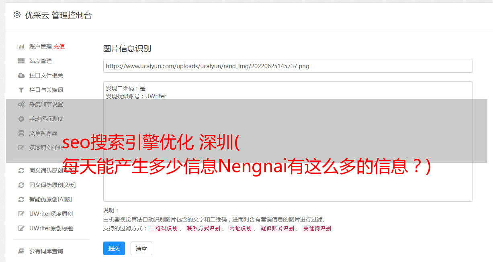The width and height of the screenshot is (493, 262).
Task: Click the red 充值 link
Action: click(59, 47)
